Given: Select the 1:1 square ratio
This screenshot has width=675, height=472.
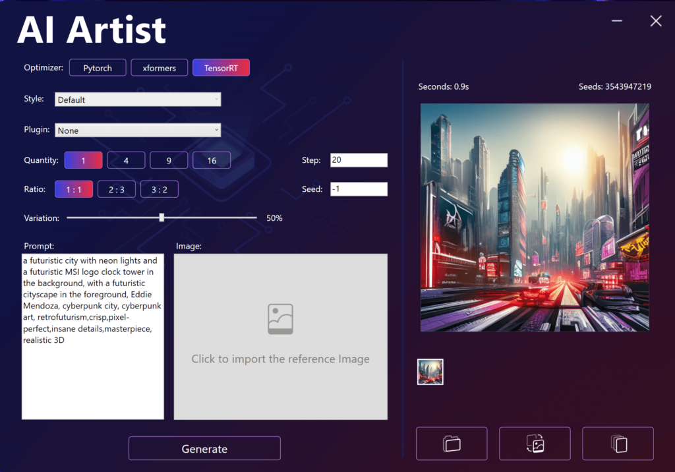Looking at the screenshot, I should click(x=83, y=189).
